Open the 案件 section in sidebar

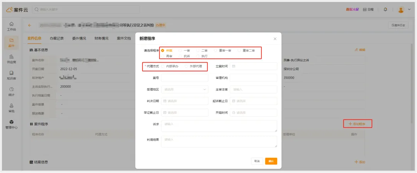point(11,42)
